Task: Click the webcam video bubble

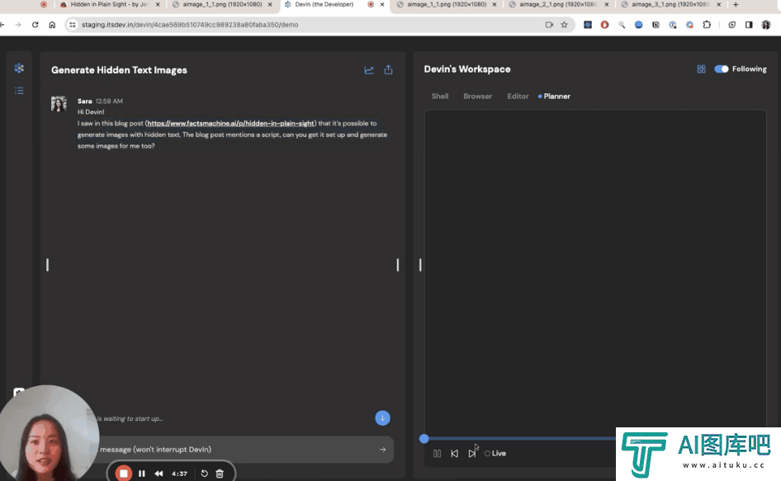Action: click(49, 433)
